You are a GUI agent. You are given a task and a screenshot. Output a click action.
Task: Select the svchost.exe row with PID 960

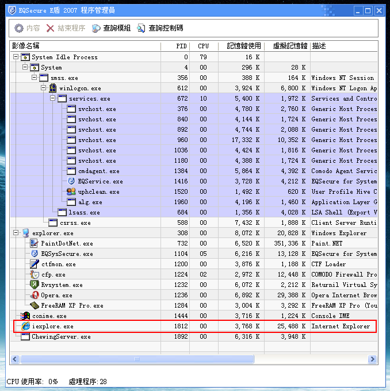coord(194,140)
